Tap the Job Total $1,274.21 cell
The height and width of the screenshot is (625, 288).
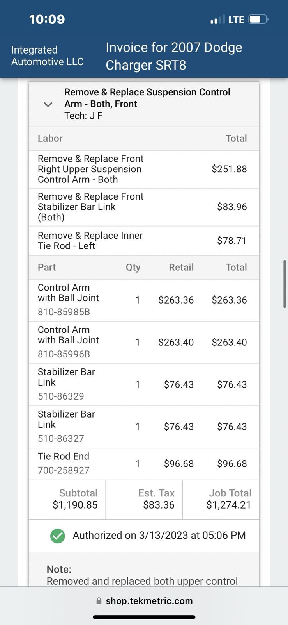click(228, 500)
